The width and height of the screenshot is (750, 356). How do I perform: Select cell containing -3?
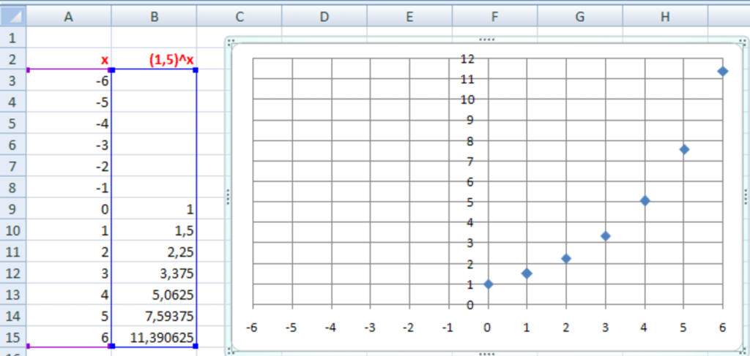[68, 145]
